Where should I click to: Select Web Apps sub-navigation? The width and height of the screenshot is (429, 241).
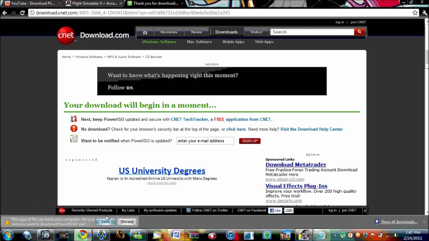click(264, 42)
